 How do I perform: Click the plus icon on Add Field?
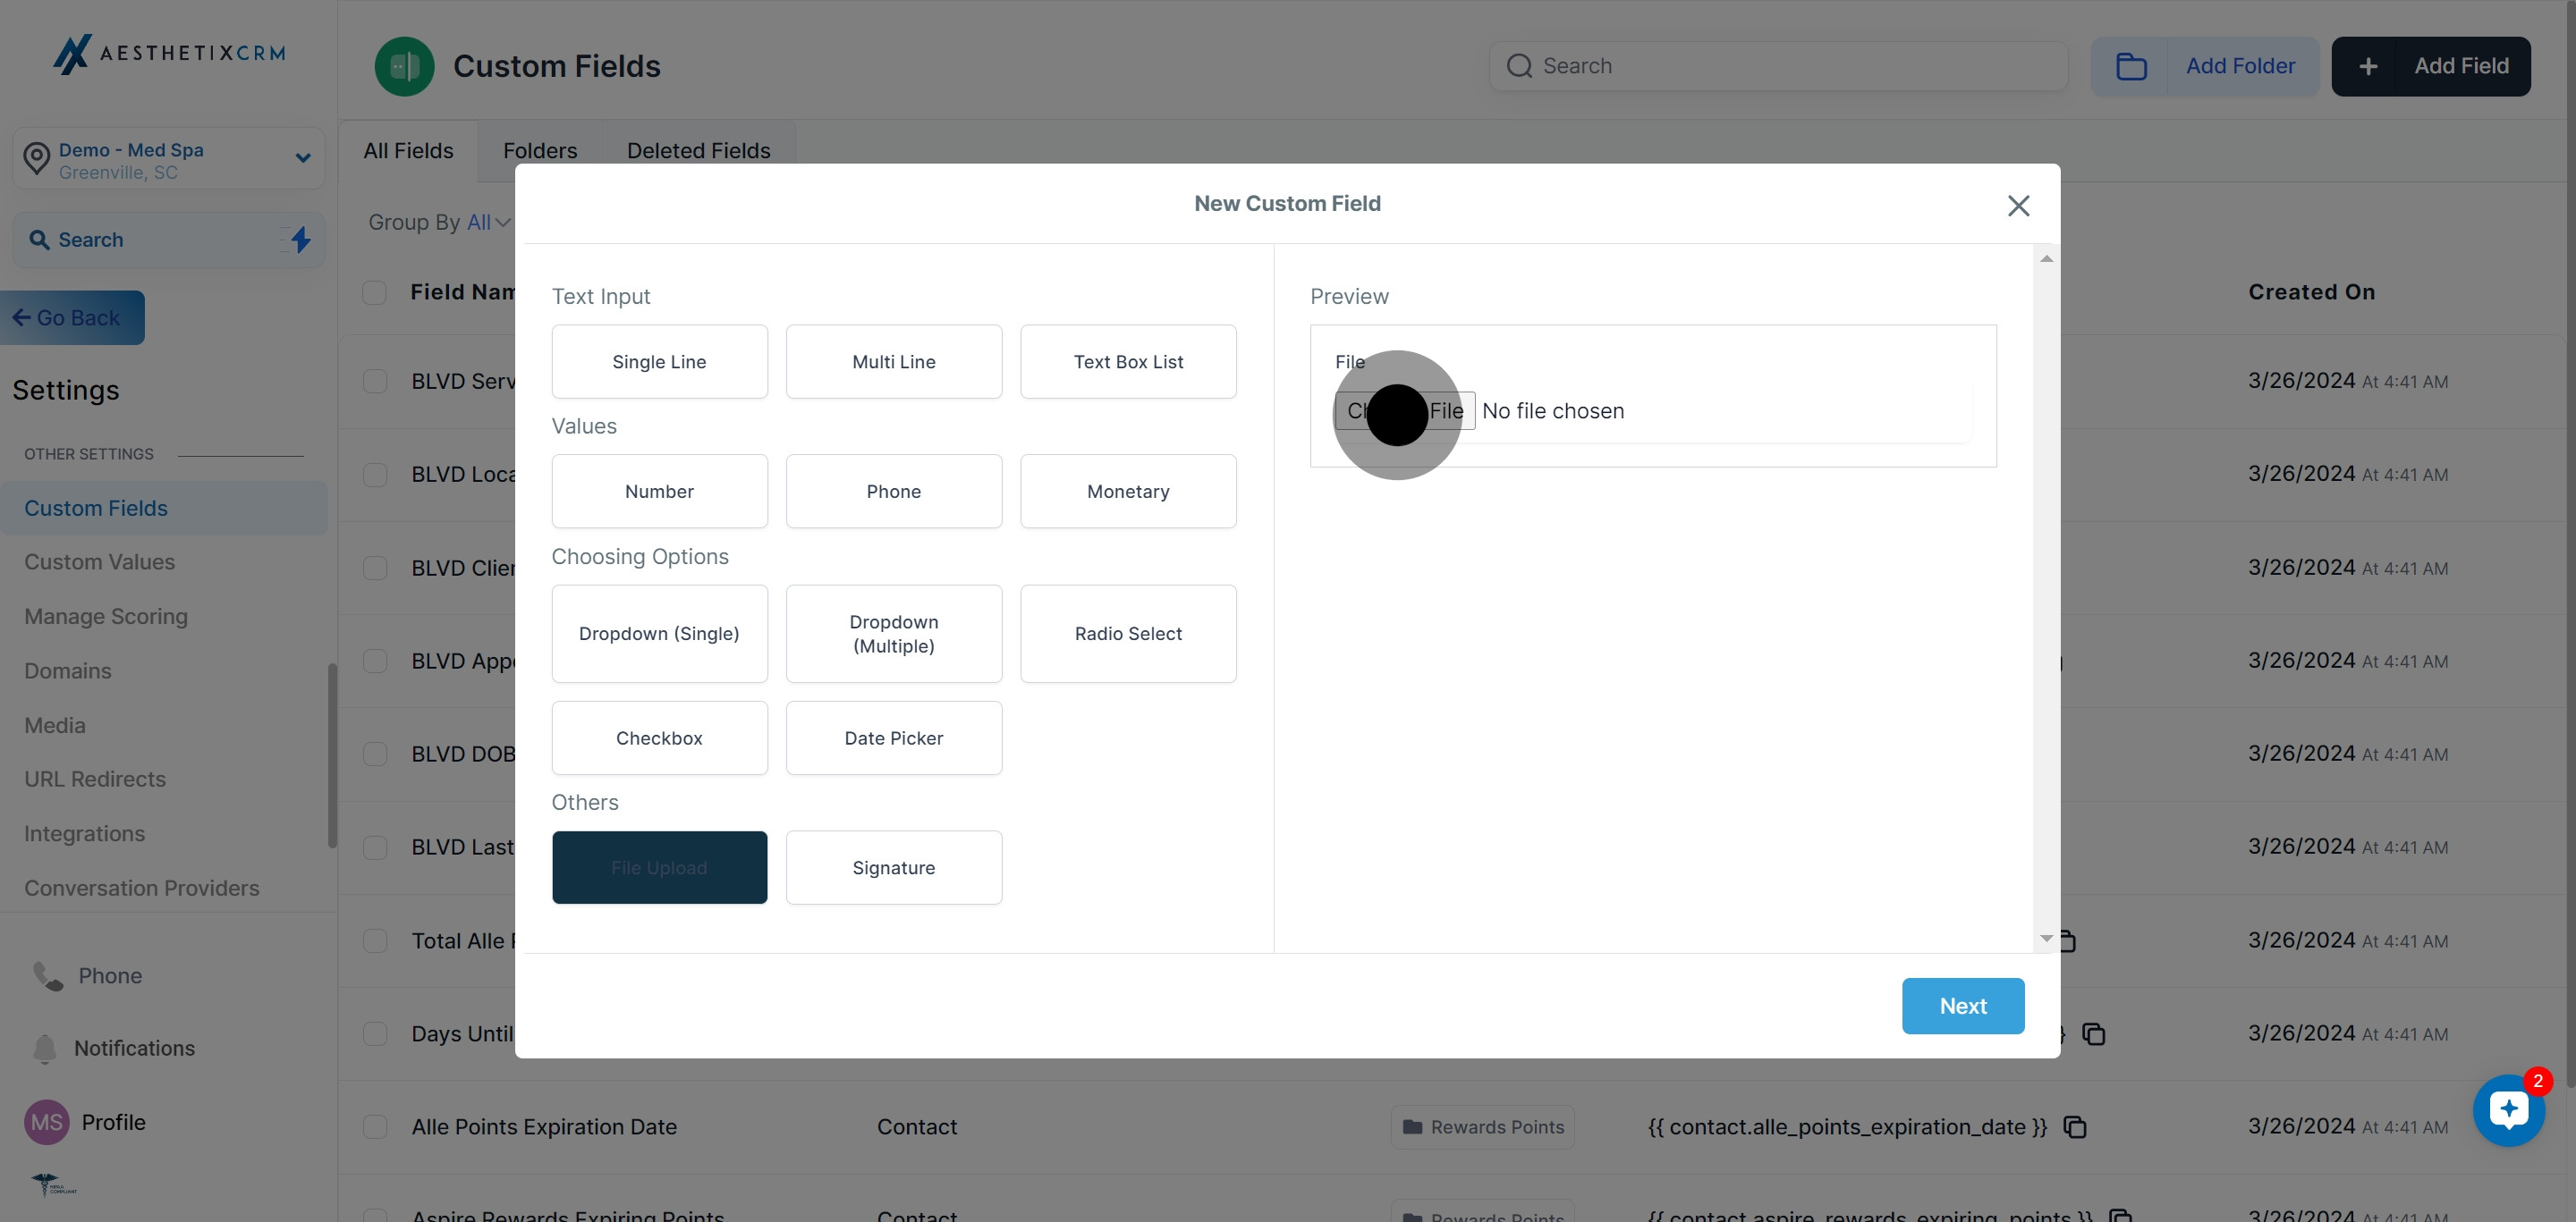pos(2367,66)
